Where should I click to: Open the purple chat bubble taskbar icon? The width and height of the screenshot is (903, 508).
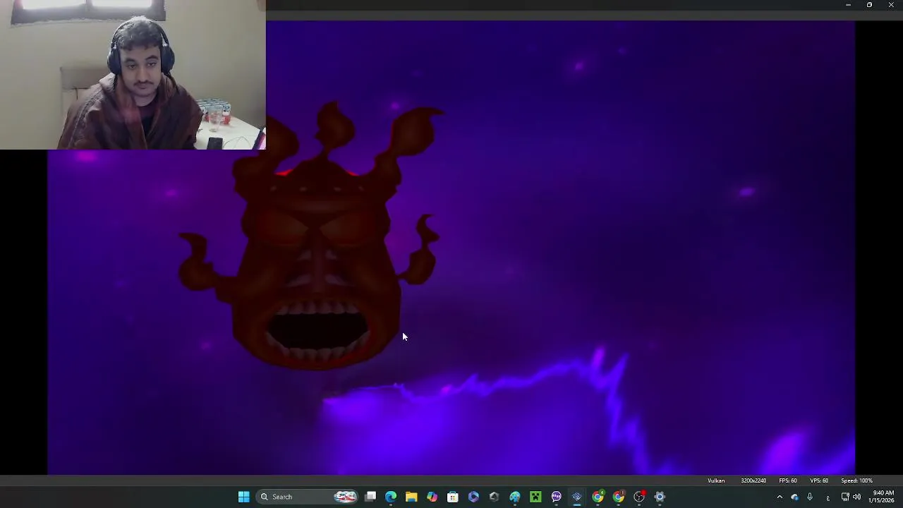pyautogui.click(x=557, y=497)
